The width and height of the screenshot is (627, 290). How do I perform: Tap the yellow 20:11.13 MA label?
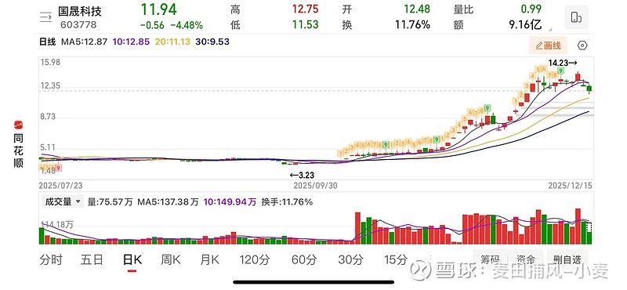pos(172,42)
